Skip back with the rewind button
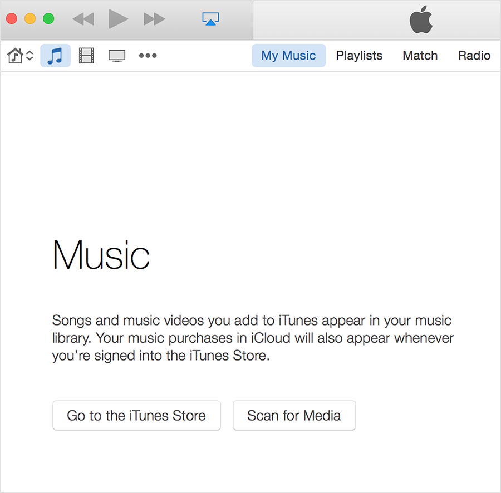Image resolution: width=501 pixels, height=493 pixels. [83, 19]
